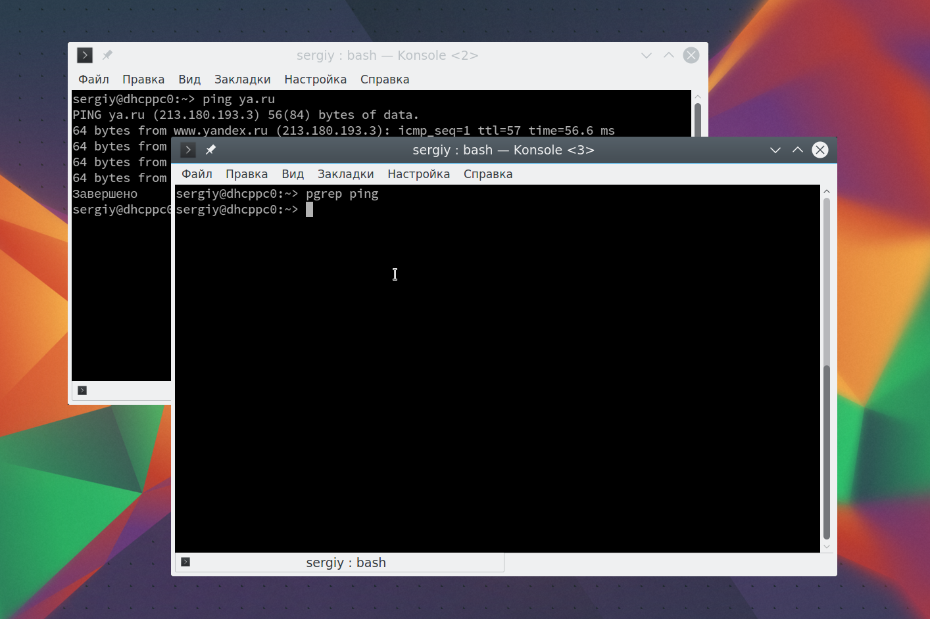
Task: Maximize the Konsole <3> window
Action: coord(798,150)
